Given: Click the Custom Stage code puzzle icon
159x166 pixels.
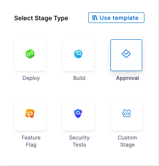Looking at the screenshot, I should coord(126,113).
